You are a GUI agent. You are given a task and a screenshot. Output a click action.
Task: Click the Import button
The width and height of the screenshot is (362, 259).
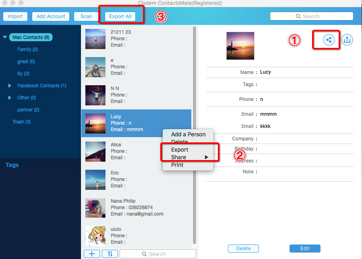[x=15, y=16]
